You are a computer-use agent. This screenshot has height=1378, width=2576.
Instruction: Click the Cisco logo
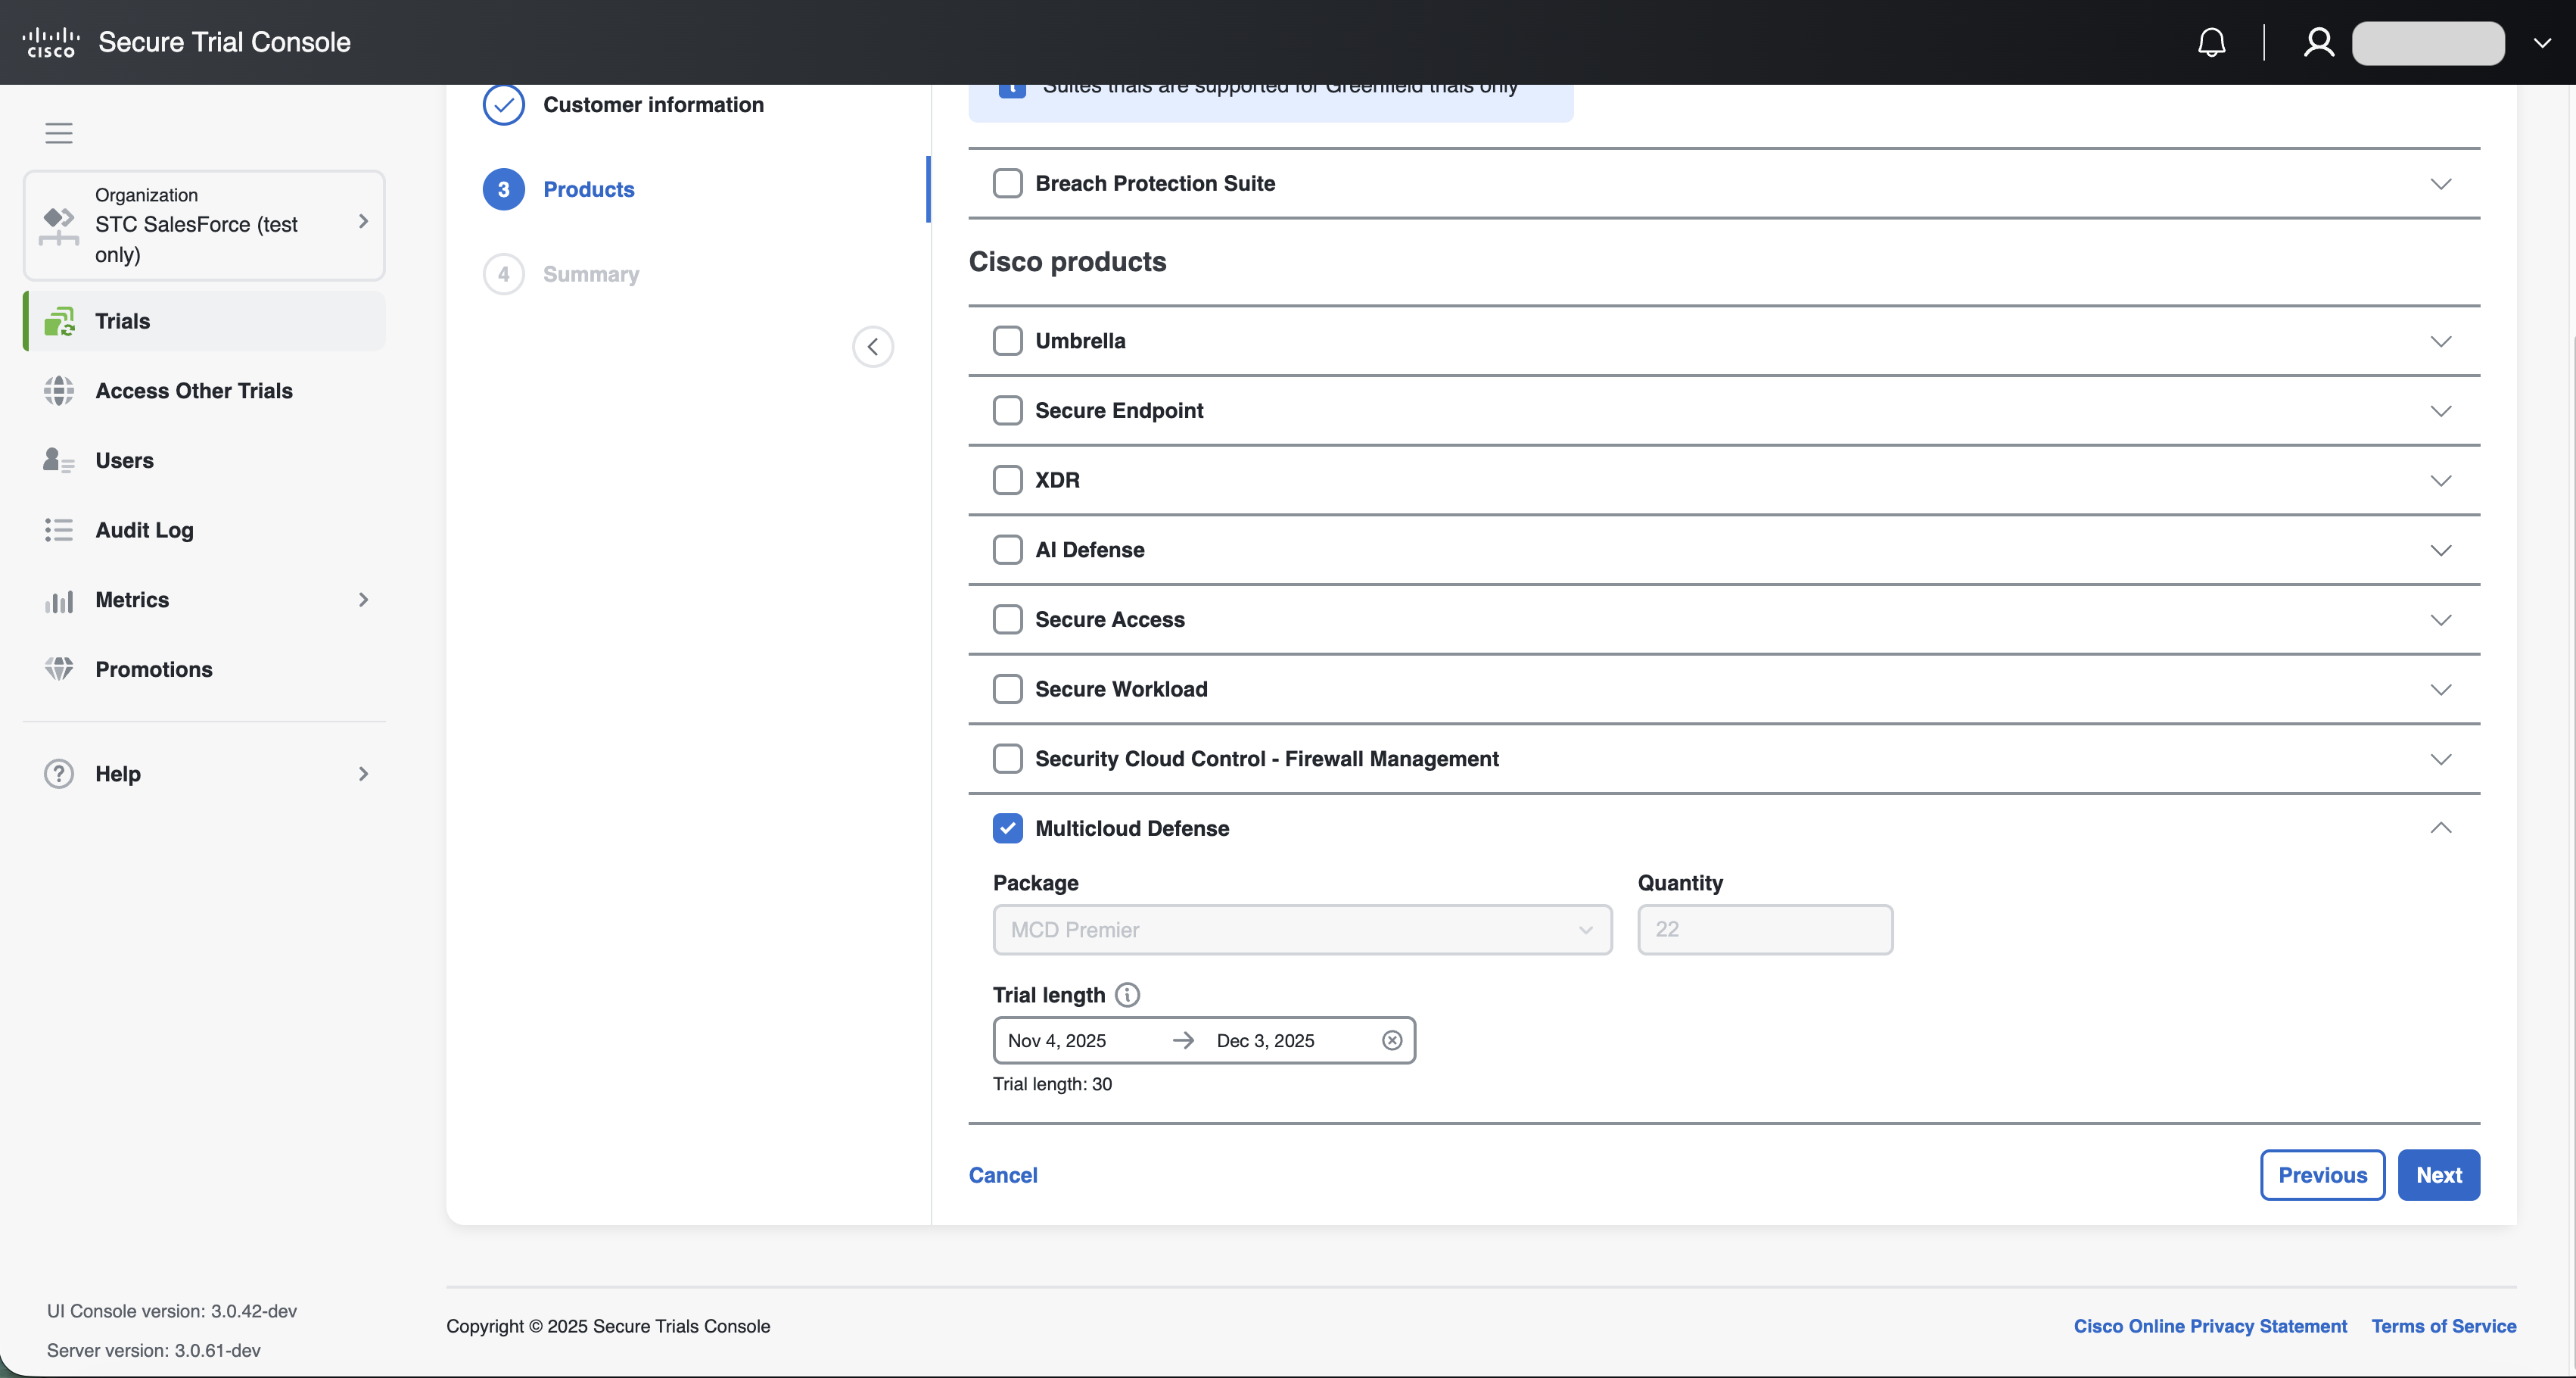pyautogui.click(x=50, y=42)
